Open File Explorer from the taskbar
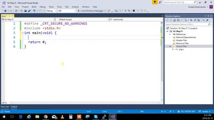 coord(37,117)
